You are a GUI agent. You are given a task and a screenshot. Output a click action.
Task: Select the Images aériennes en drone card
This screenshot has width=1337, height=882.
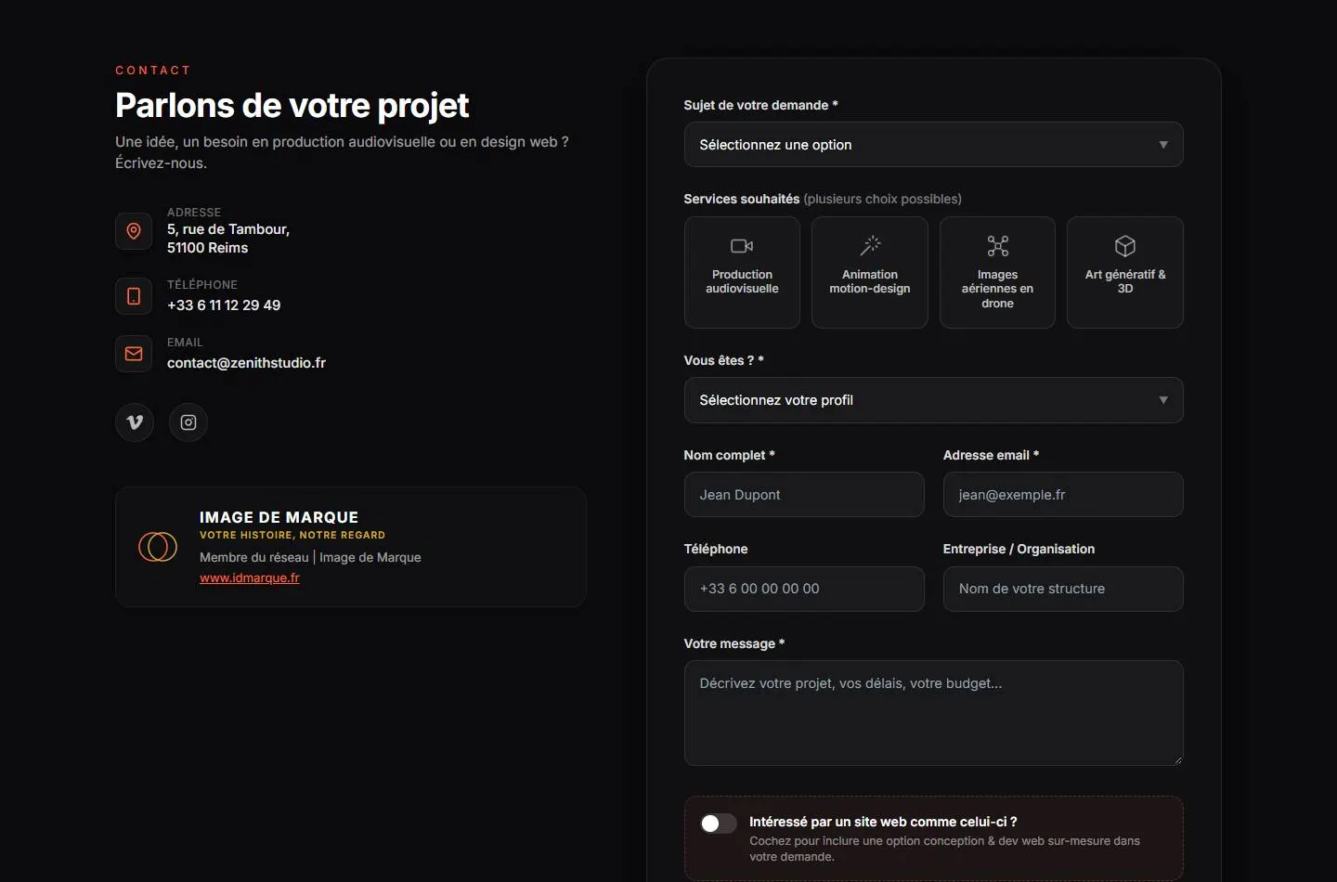coord(997,272)
